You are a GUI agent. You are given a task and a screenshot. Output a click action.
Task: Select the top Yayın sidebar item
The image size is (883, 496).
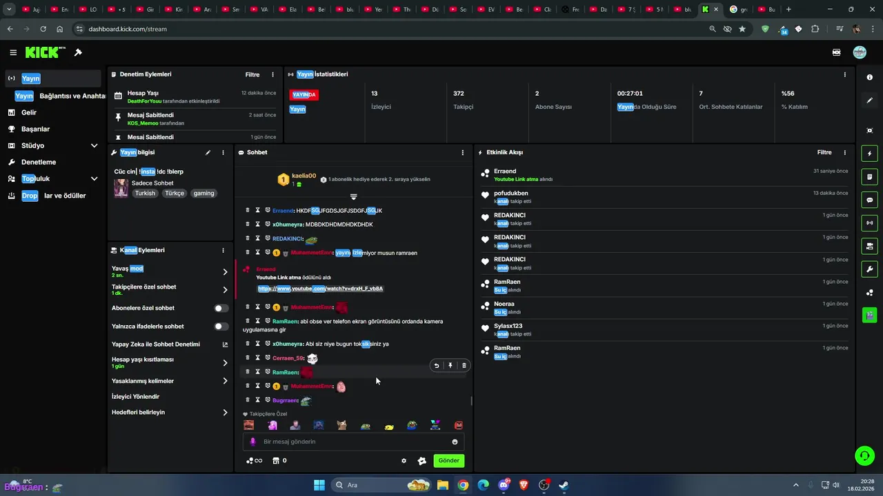point(54,79)
